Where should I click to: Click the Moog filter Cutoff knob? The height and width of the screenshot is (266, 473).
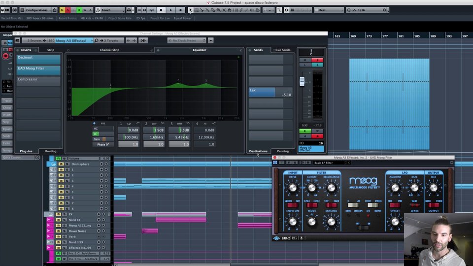tap(312, 188)
